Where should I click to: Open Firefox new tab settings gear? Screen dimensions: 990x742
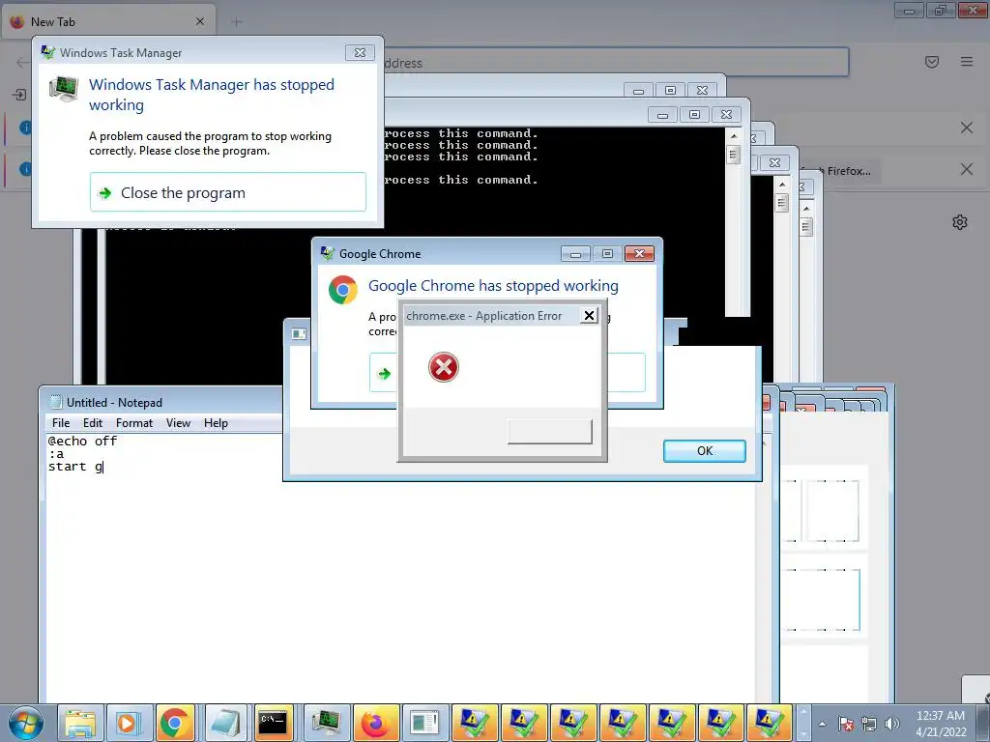click(x=960, y=222)
